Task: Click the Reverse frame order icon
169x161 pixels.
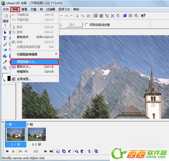Action: click(89, 151)
